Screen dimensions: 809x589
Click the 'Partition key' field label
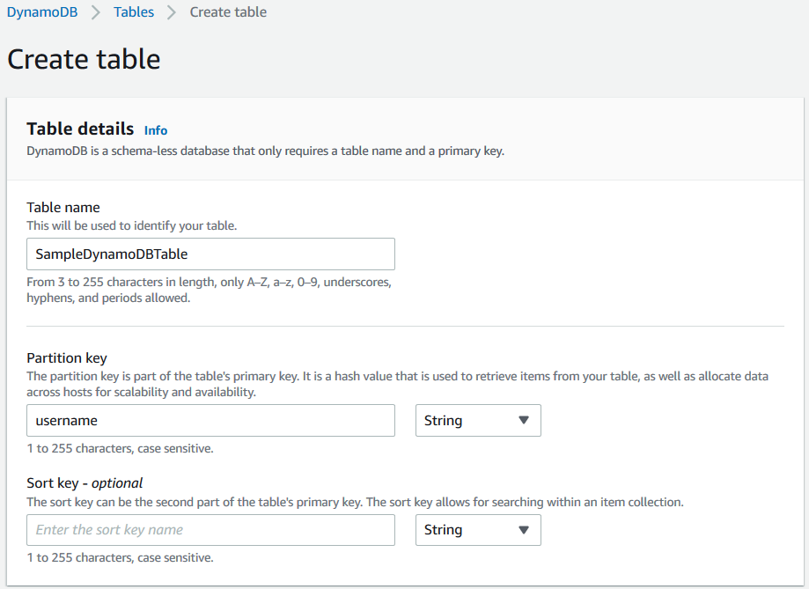67,357
